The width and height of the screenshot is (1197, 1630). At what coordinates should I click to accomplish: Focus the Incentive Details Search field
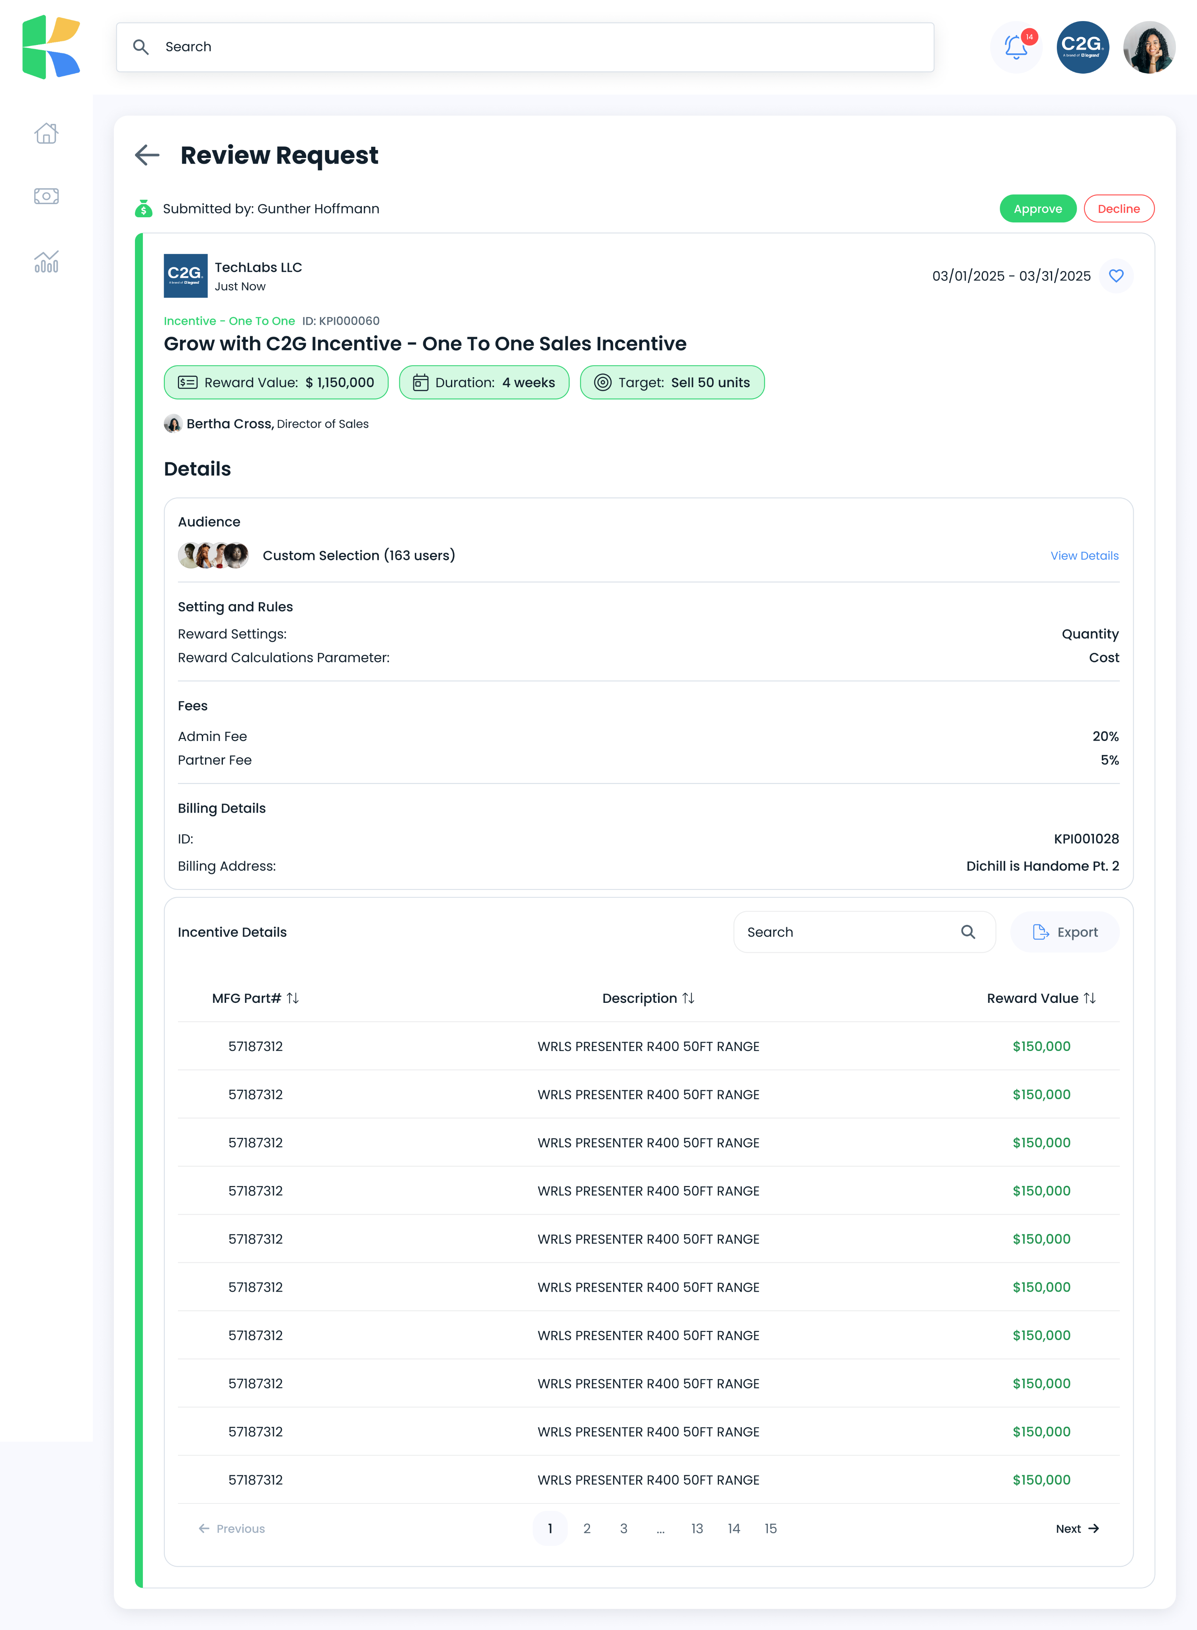tap(864, 932)
